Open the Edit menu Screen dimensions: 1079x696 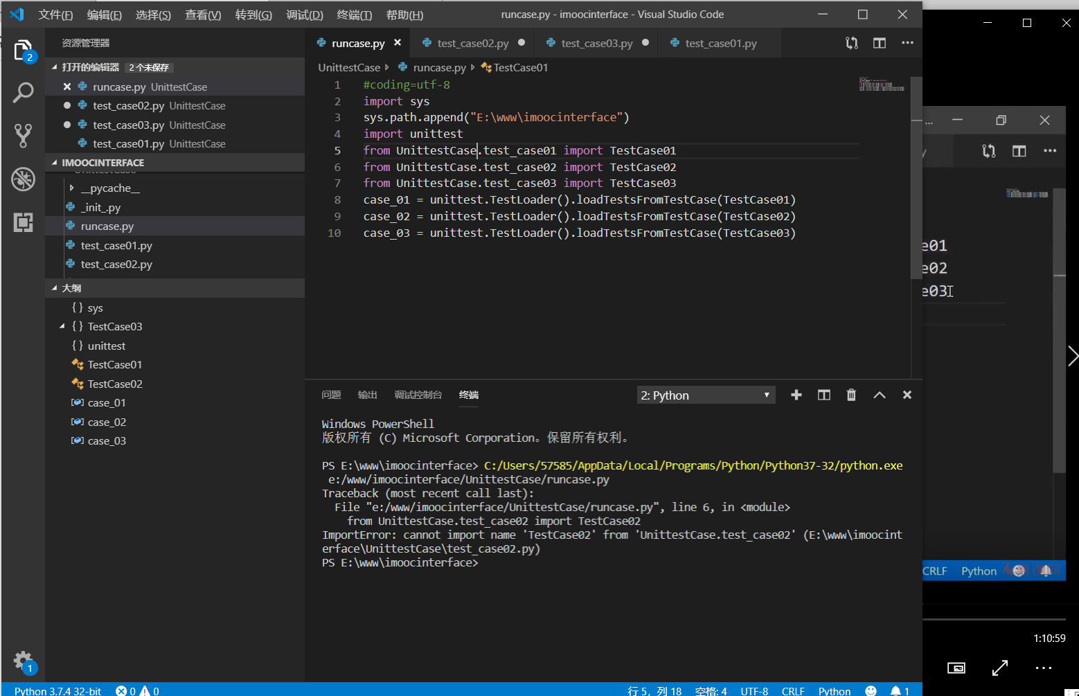point(105,15)
